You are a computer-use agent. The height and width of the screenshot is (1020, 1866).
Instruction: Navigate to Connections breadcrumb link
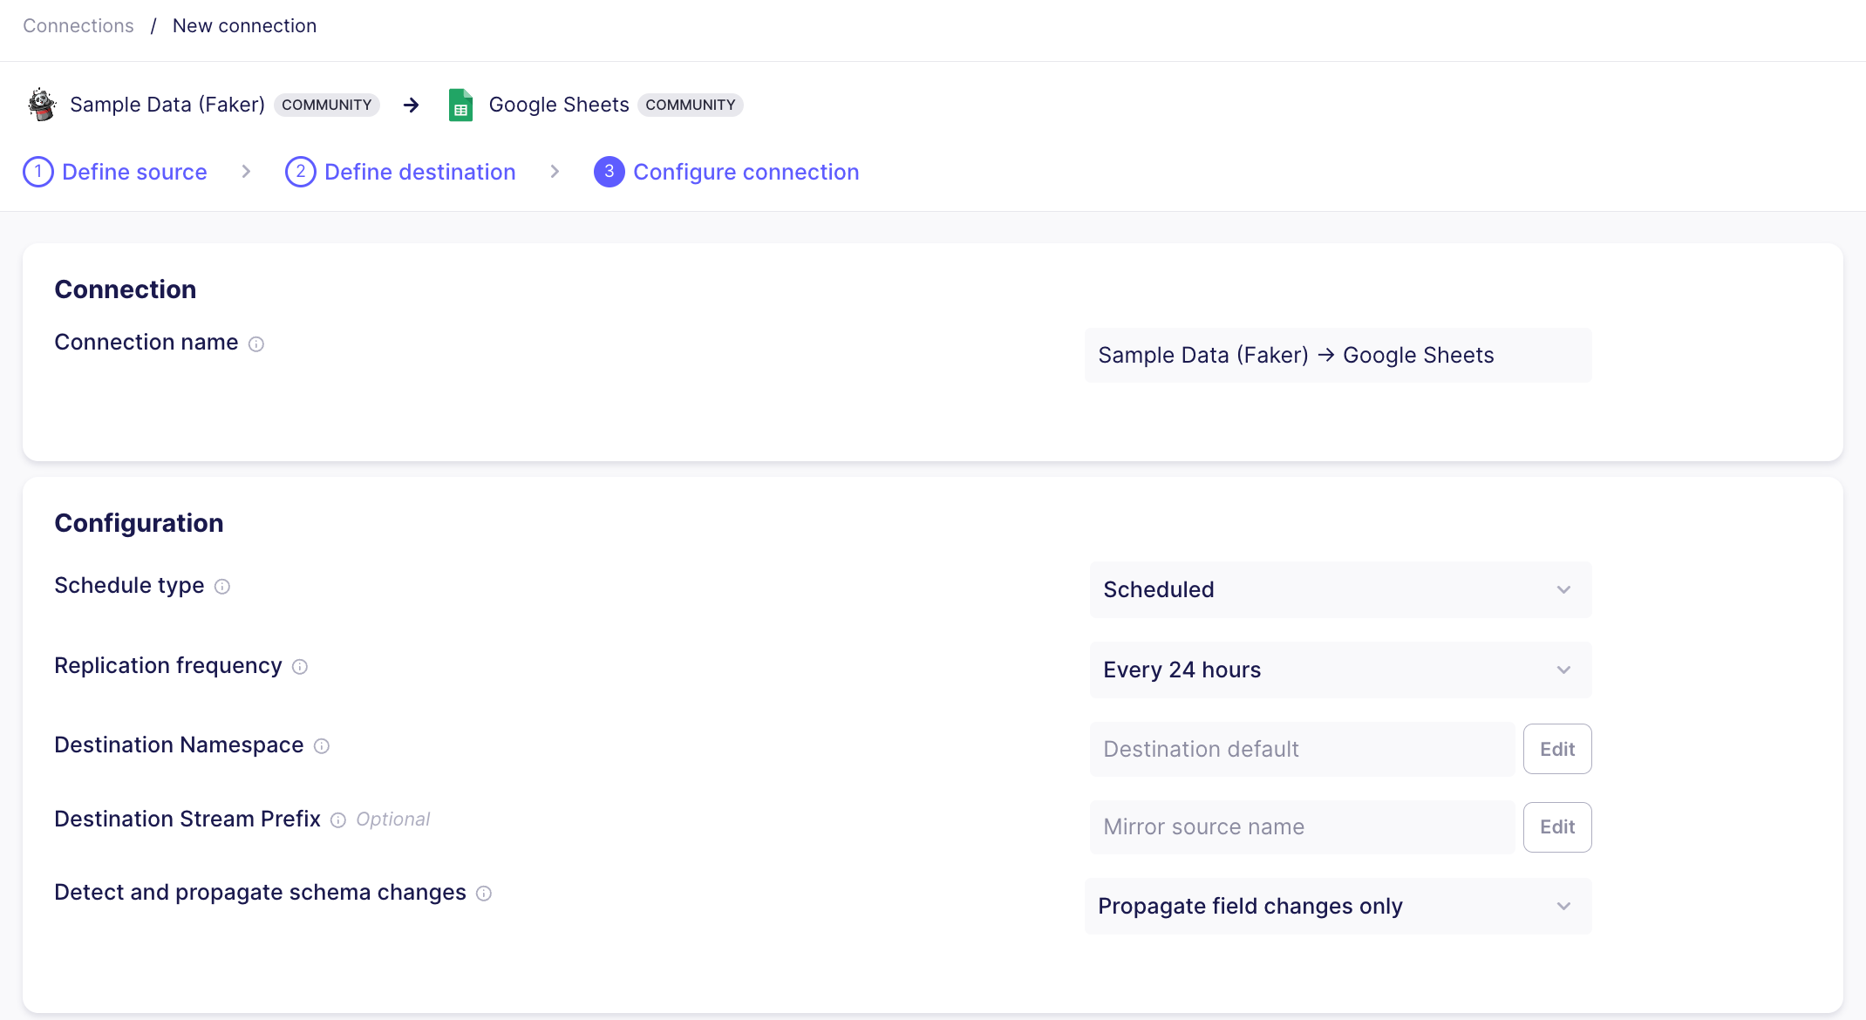tap(78, 26)
